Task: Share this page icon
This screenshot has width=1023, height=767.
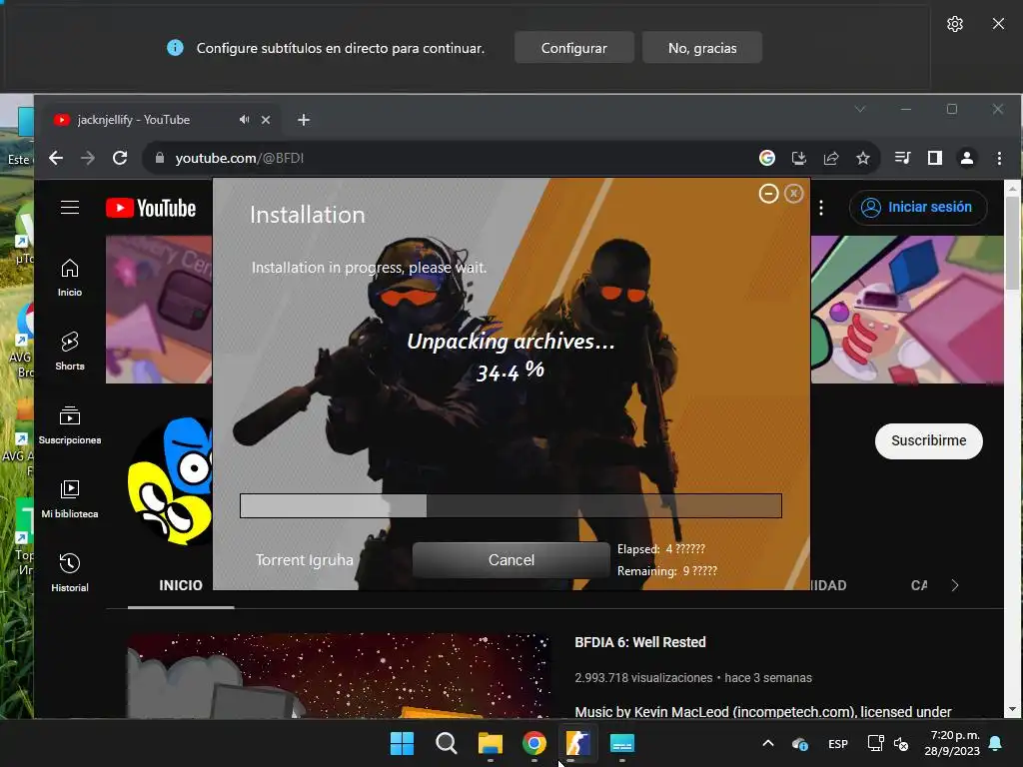Action: pos(831,158)
